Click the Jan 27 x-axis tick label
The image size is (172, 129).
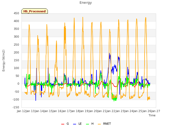[156, 111]
